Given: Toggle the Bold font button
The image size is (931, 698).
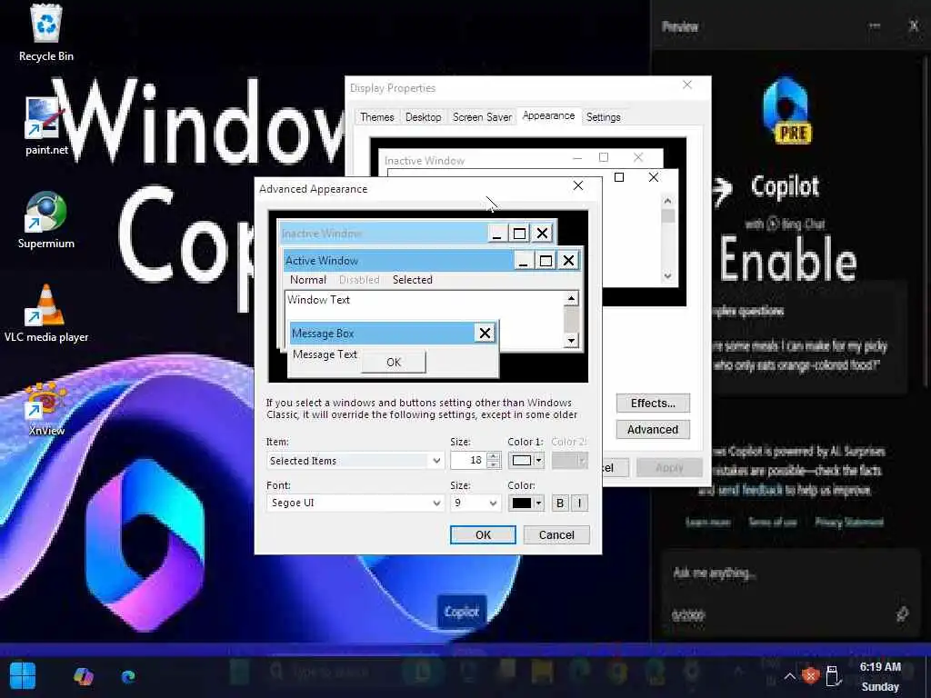Looking at the screenshot, I should (559, 504).
